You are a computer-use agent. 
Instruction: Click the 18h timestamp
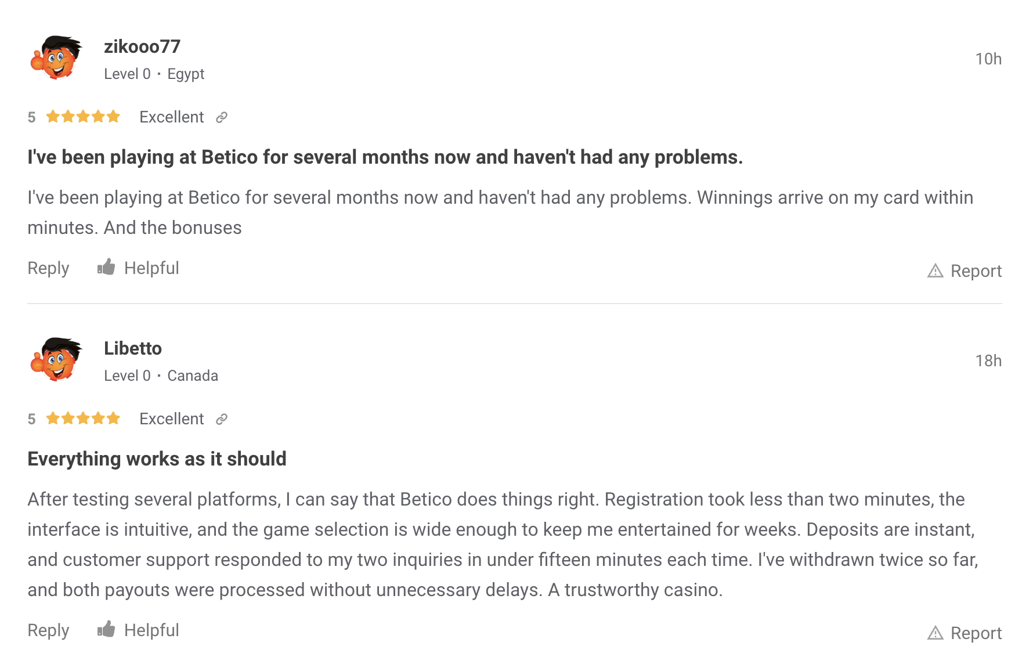988,361
